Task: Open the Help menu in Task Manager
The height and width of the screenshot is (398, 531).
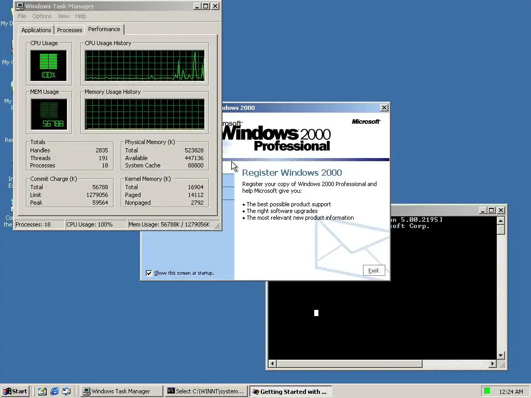Action: point(80,16)
